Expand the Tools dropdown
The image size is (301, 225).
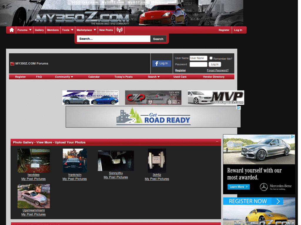coord(67,30)
